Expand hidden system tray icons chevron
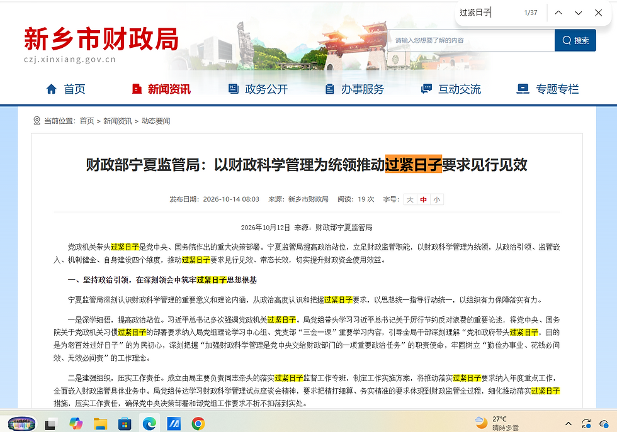The image size is (617, 432). coord(568,423)
